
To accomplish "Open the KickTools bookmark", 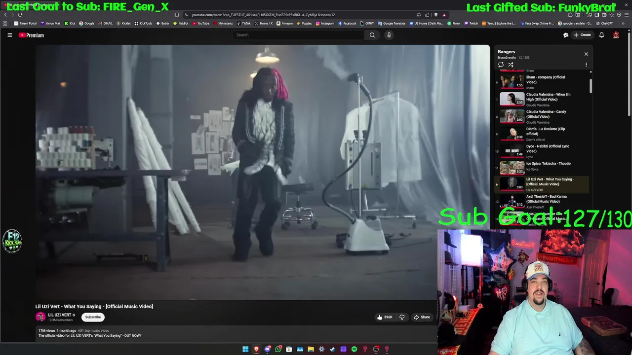I will pos(144,23).
